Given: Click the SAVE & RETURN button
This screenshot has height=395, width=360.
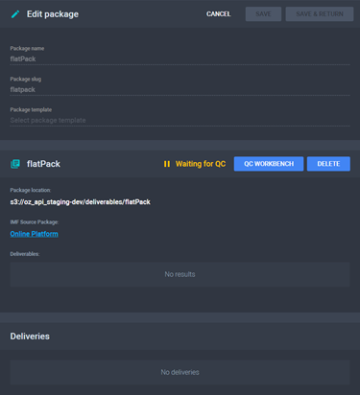Looking at the screenshot, I should point(320,14).
